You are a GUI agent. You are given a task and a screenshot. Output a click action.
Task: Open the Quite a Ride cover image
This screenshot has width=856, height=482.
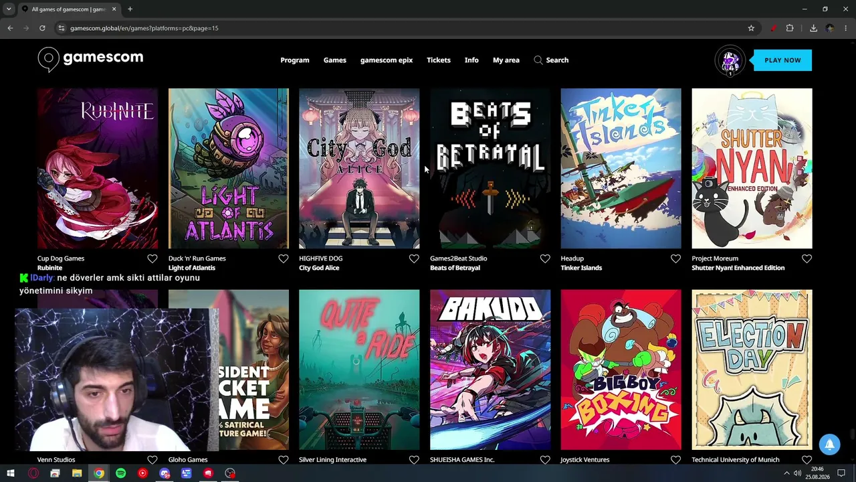click(359, 370)
